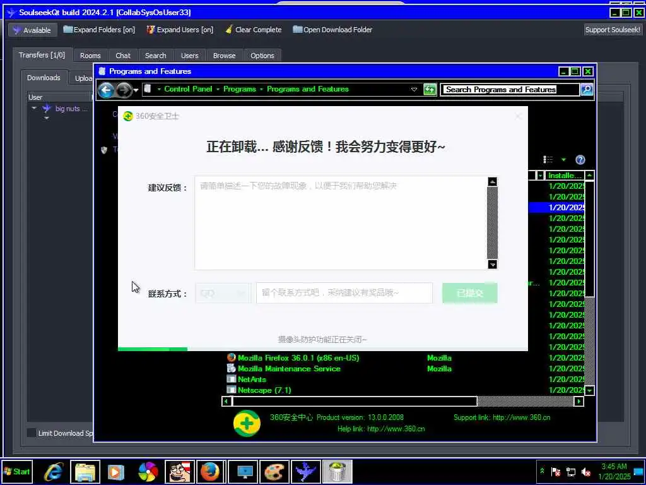Open the Users tab
The height and width of the screenshot is (485, 646).
[189, 56]
